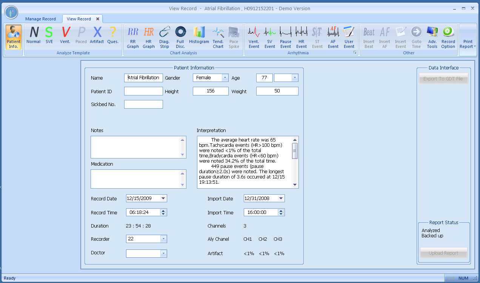
Task: Click the Patient ID input field
Action: (x=143, y=91)
